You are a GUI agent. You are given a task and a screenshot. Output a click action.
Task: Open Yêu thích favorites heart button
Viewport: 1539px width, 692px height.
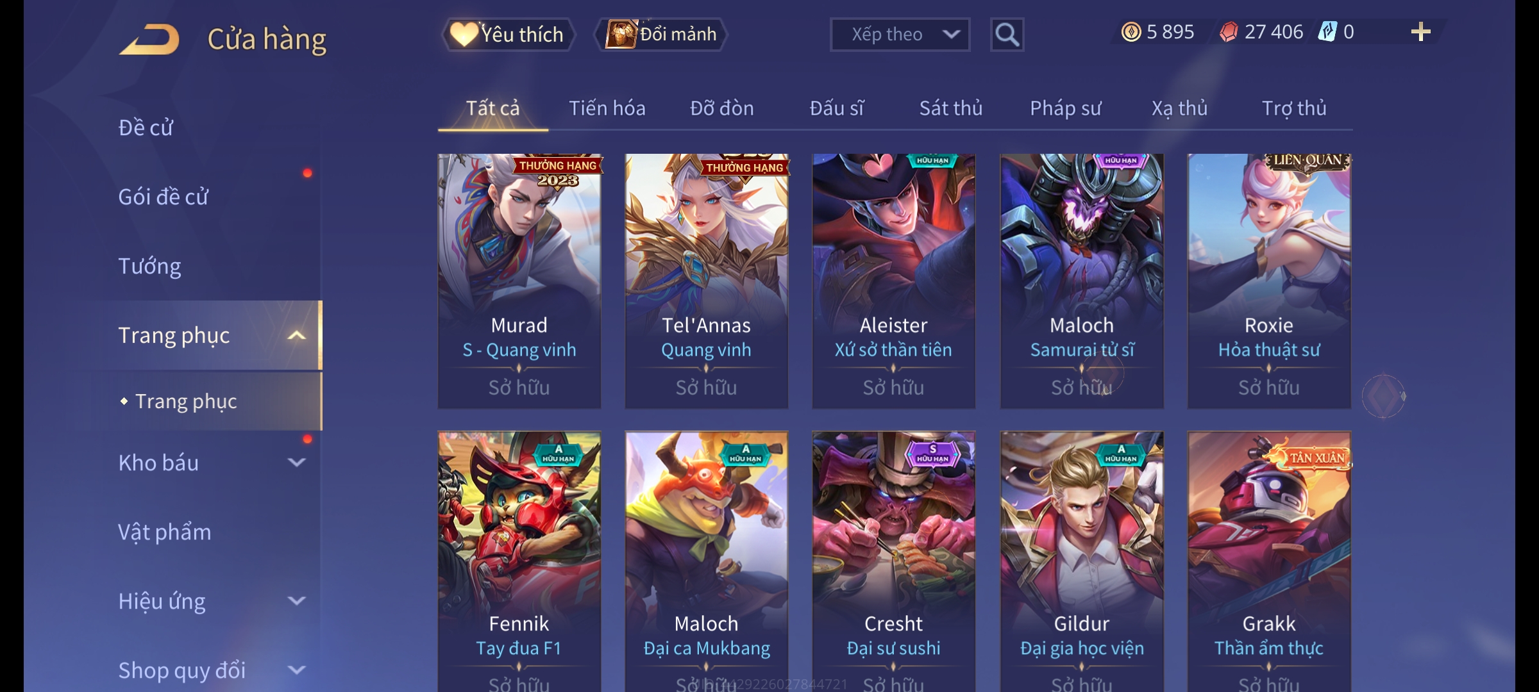[509, 35]
